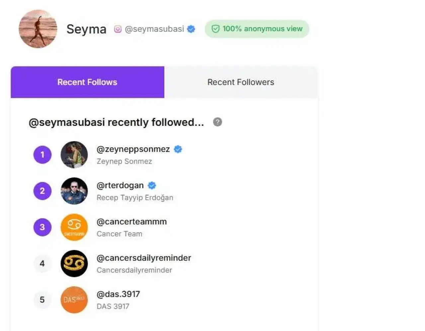Click the verified badge next to @seymasubasi handle
Screen dimensions: 425x331
[191, 29]
